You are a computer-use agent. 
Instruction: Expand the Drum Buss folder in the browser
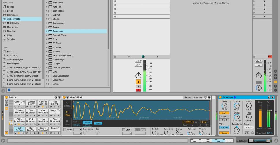pyautogui.click(x=47, y=31)
